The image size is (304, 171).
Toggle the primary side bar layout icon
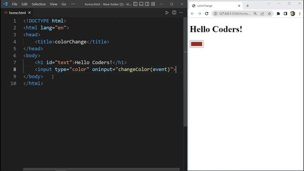coord(135,4)
